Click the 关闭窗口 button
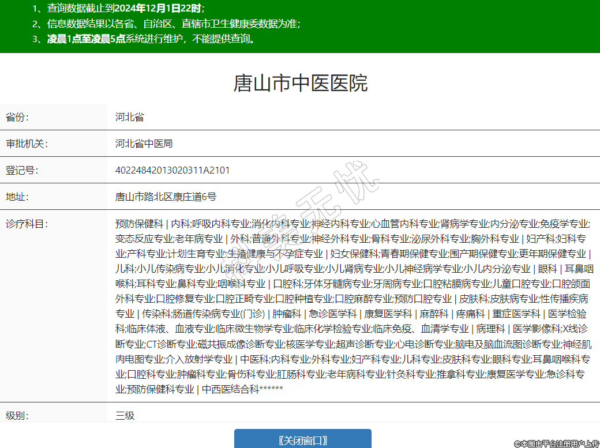600x448 pixels. (x=302, y=440)
